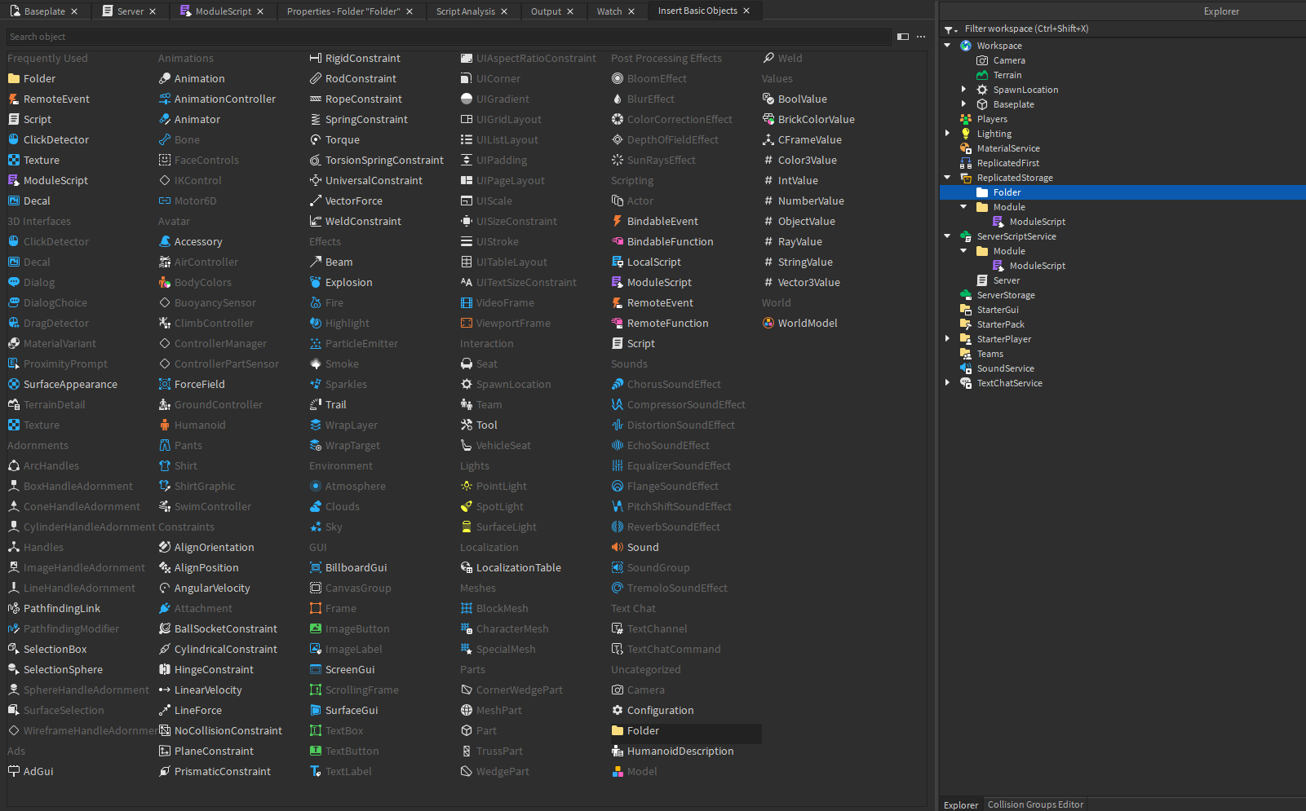Expand the Baseplate node in Explorer
Image resolution: width=1306 pixels, height=811 pixels.
(963, 104)
